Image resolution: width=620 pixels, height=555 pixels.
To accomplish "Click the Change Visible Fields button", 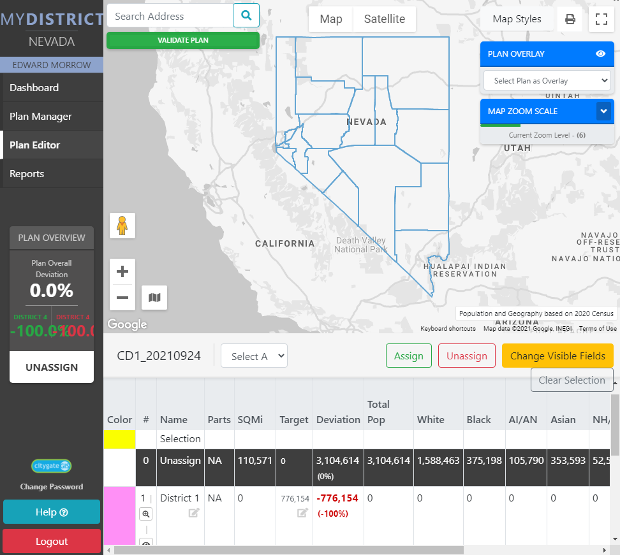I will 557,356.
